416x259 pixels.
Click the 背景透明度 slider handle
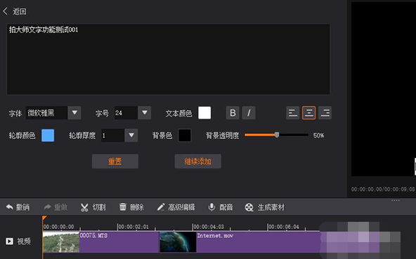277,135
